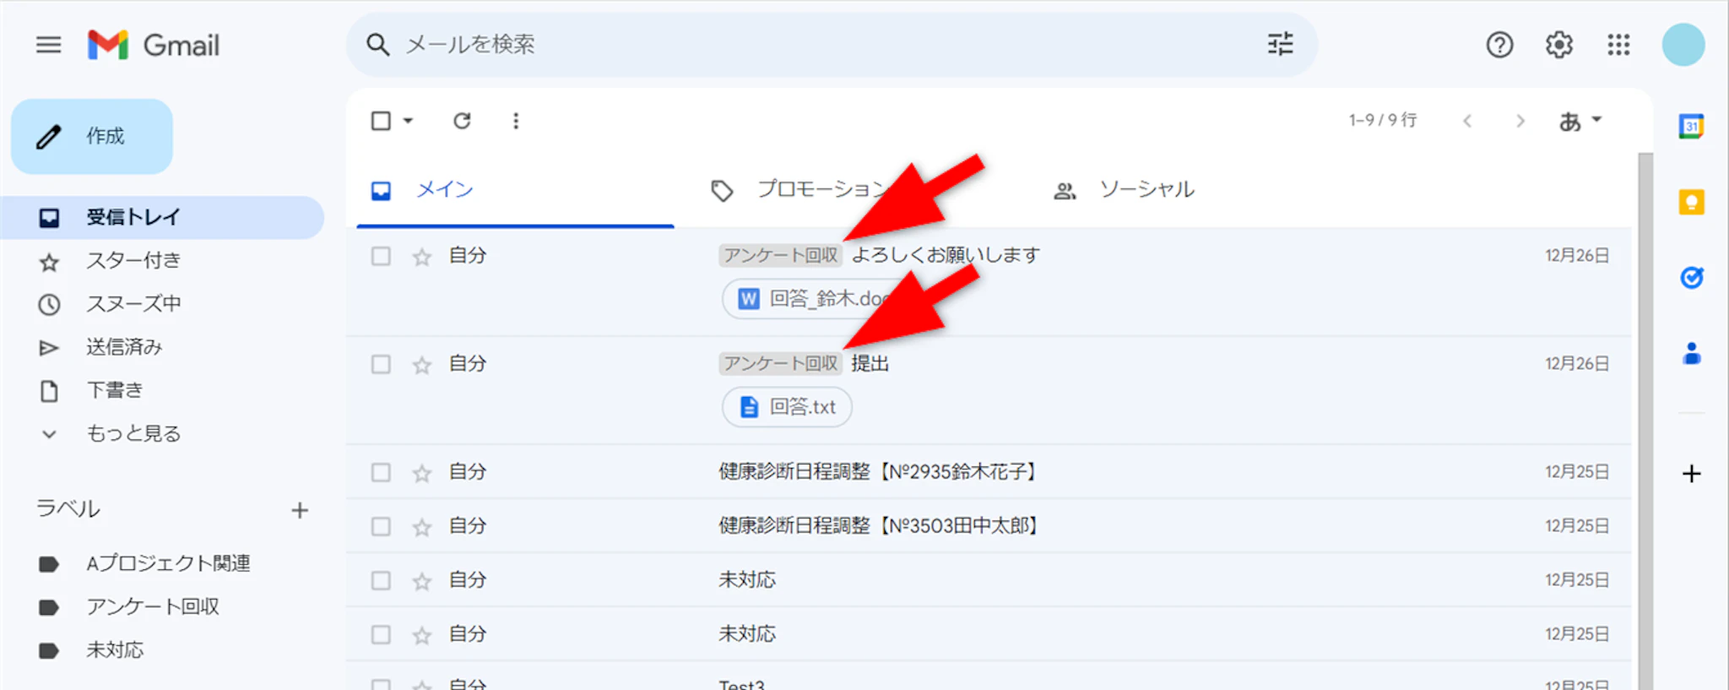Open Google Tasks in side panel
This screenshot has width=1729, height=690.
point(1691,277)
